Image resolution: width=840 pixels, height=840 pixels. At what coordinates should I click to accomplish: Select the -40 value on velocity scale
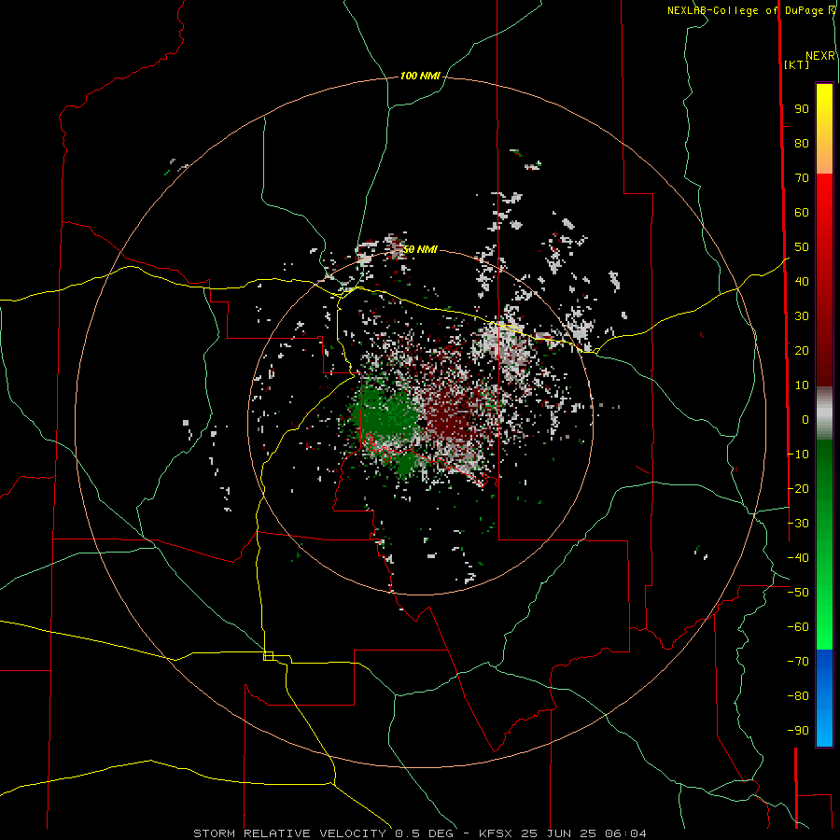click(x=798, y=558)
